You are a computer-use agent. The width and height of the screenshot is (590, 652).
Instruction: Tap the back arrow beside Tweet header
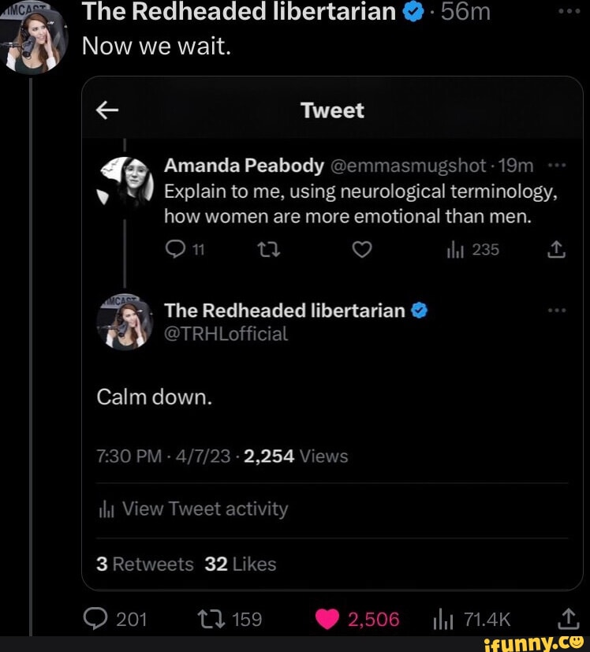click(x=107, y=111)
